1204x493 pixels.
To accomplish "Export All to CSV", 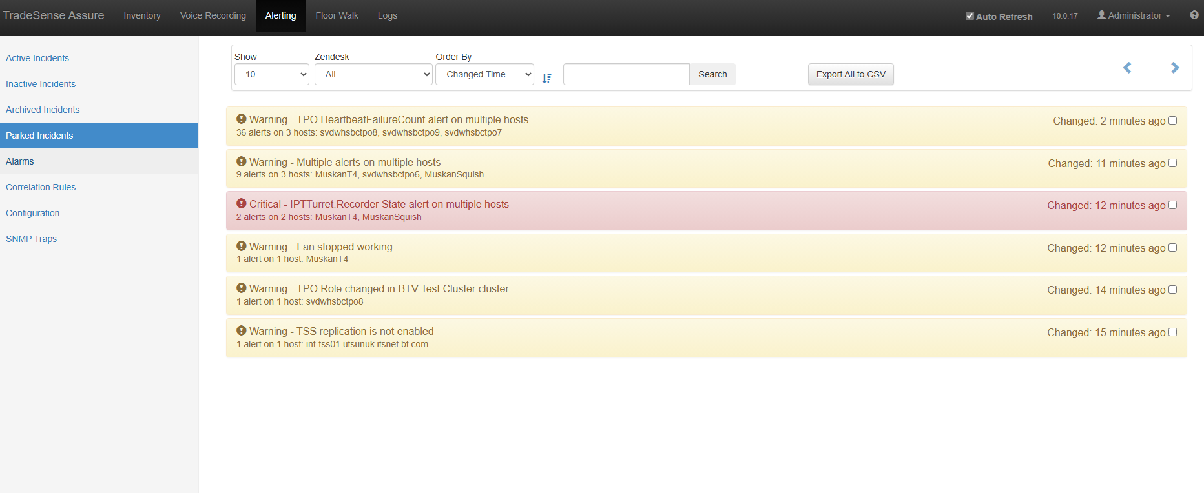I will tap(851, 74).
